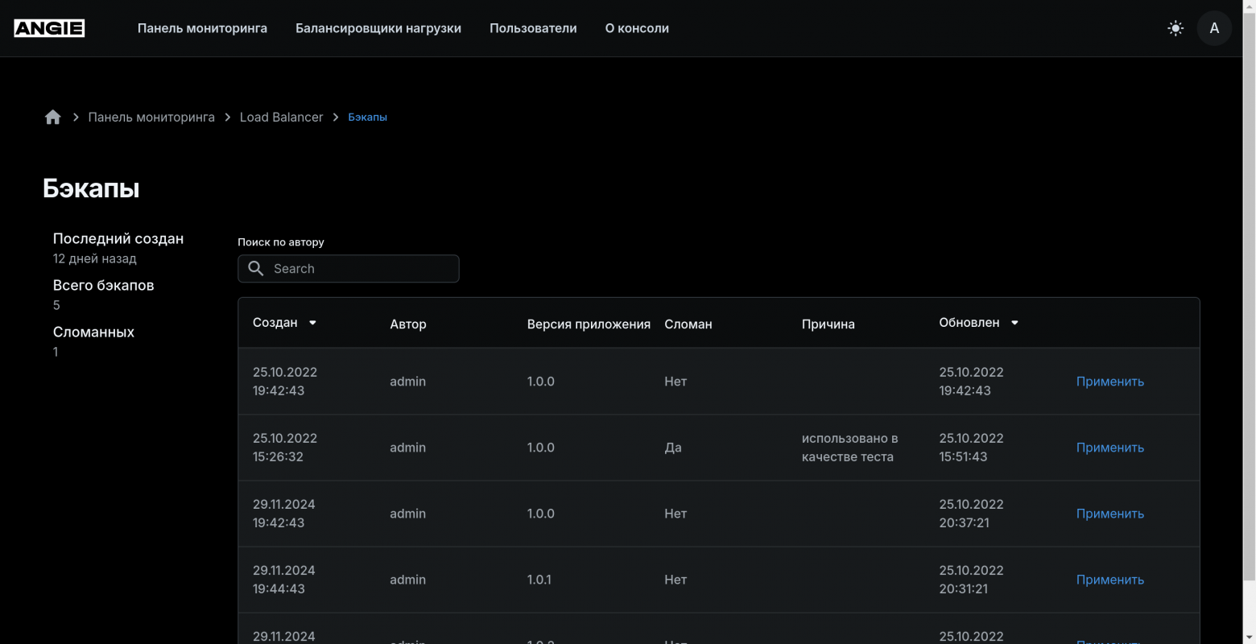Go to Пользователи page
This screenshot has height=644, width=1256.
click(x=533, y=28)
